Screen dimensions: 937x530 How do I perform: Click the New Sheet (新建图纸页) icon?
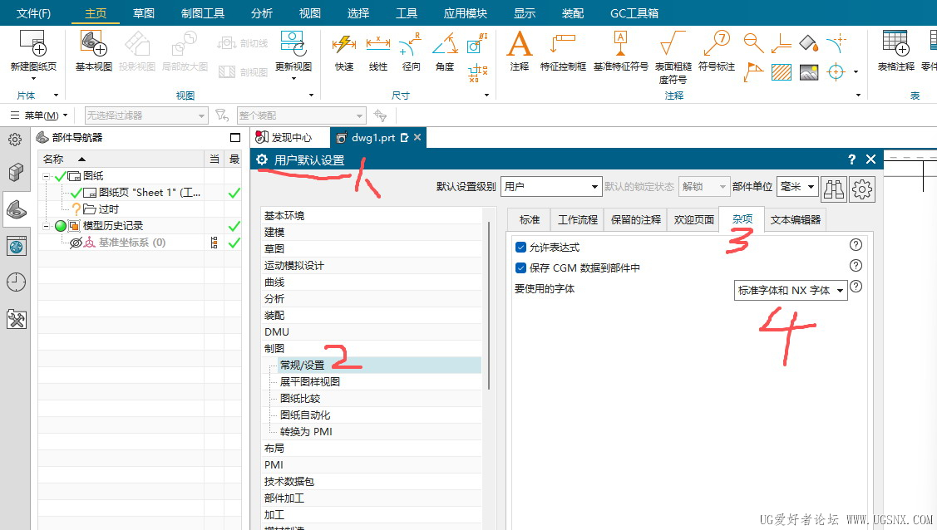(x=33, y=43)
